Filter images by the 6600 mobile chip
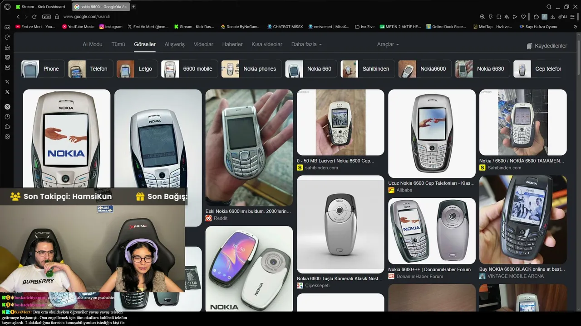581x326 pixels. [190, 69]
